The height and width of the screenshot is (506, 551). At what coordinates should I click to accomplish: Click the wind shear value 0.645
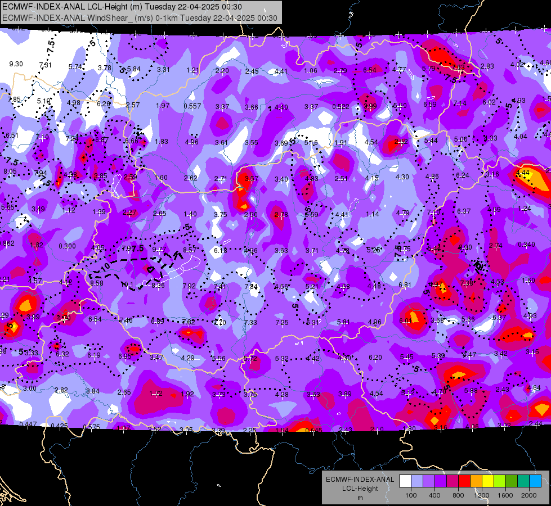pyautogui.click(x=314, y=431)
